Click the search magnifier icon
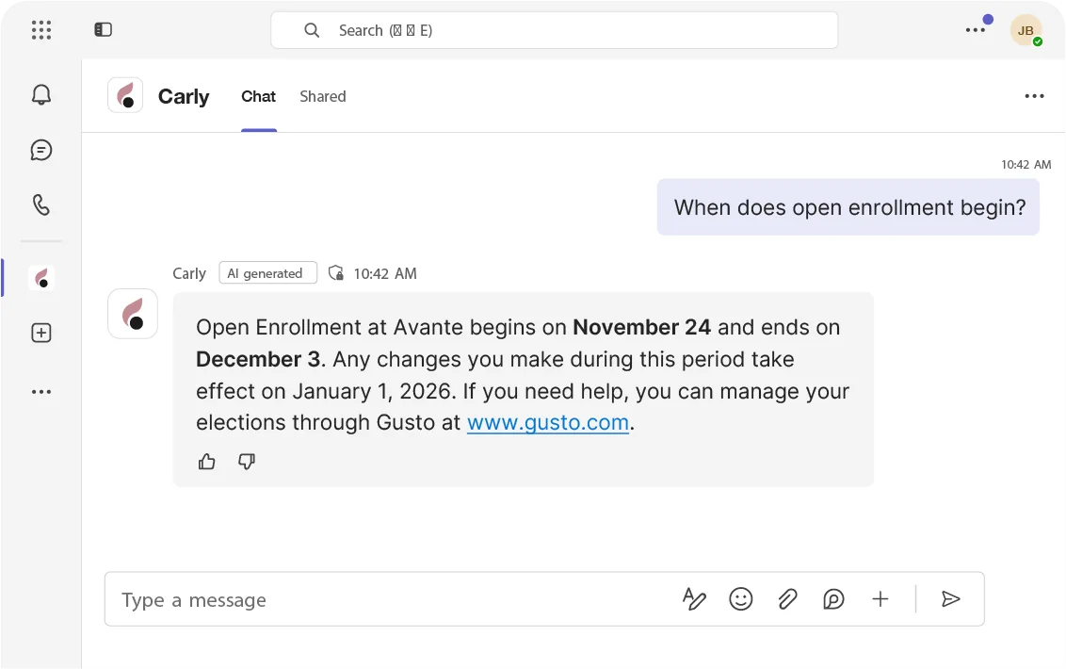Image resolution: width=1066 pixels, height=669 pixels. pos(312,31)
